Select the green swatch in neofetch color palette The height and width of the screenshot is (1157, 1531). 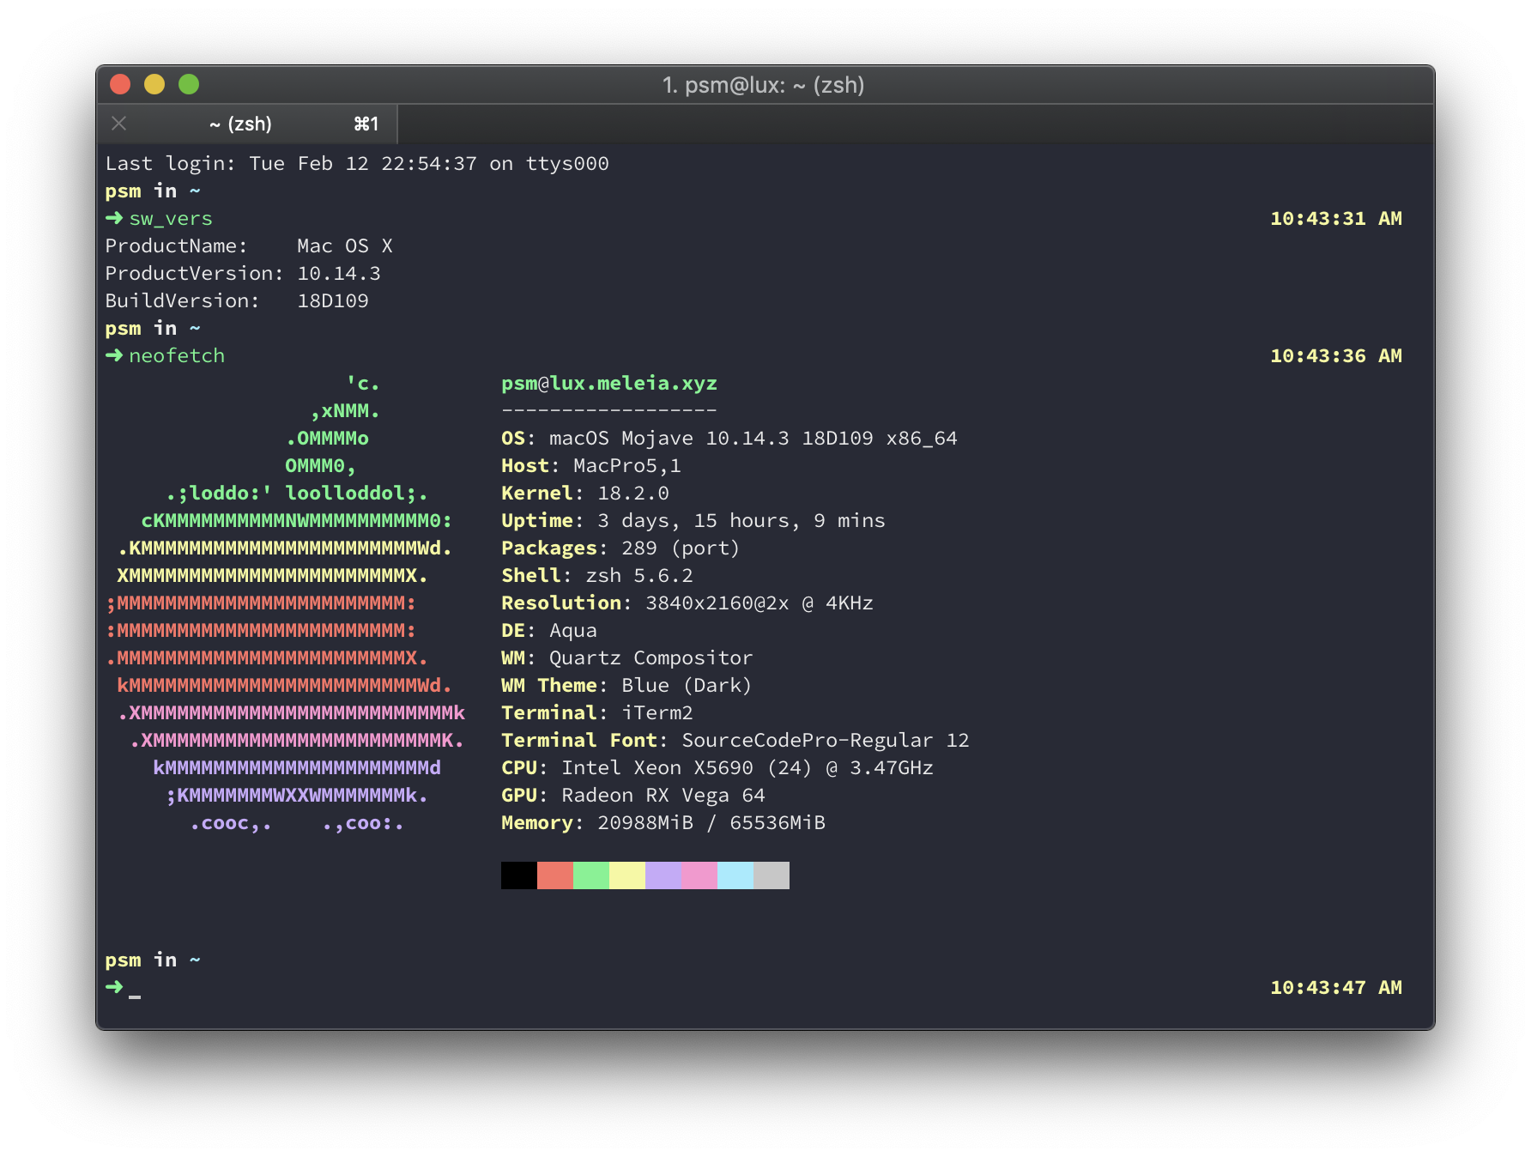(592, 875)
